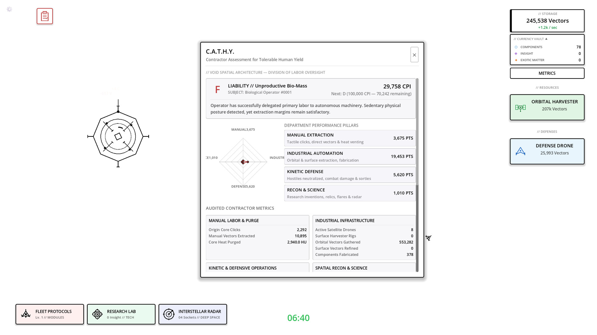Click the Origin Core octagon station
Image resolution: width=597 pixels, height=335 pixels.
118,136
